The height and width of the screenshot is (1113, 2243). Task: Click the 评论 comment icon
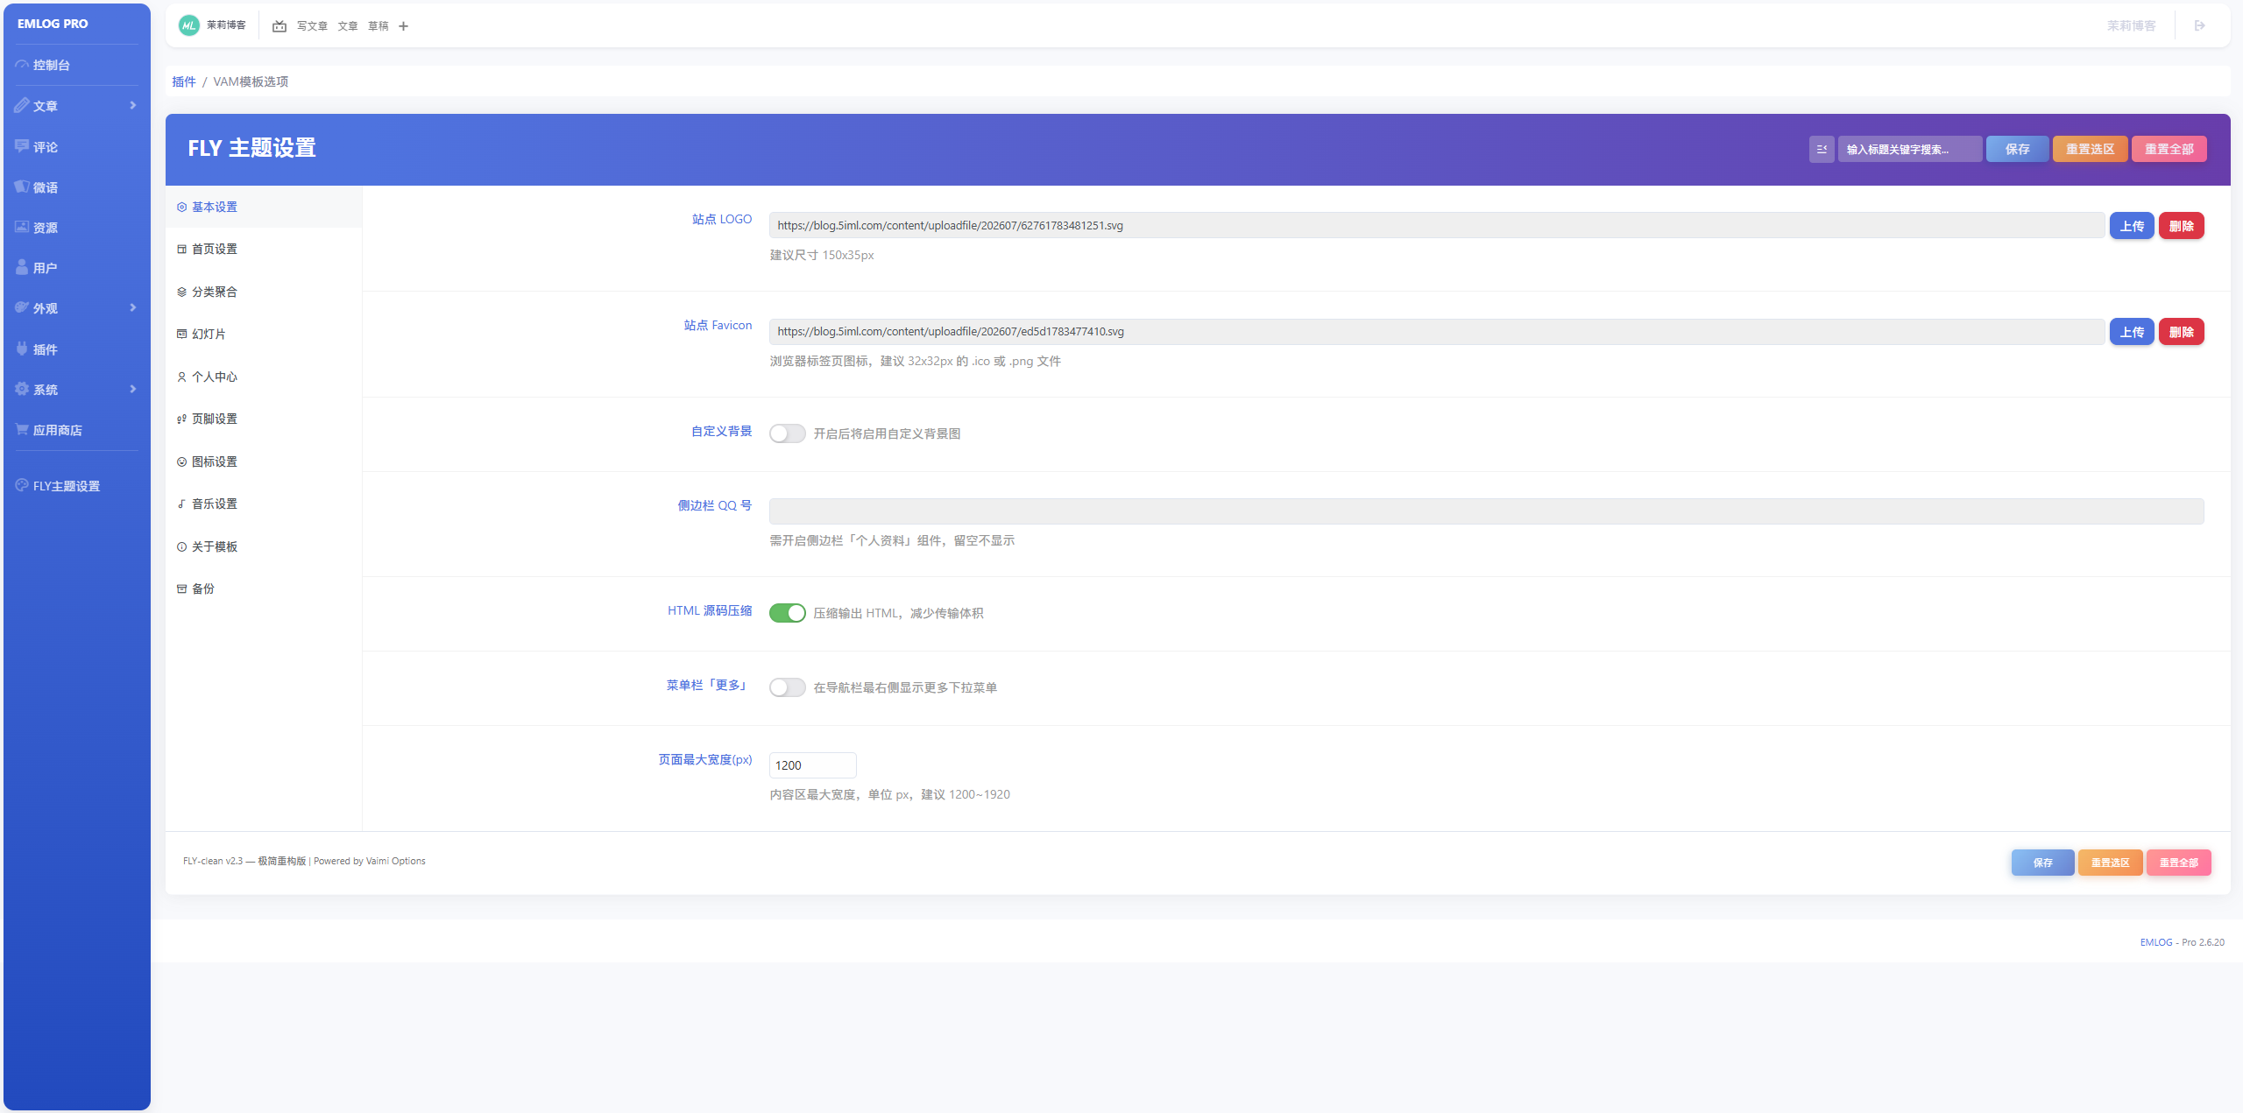(22, 146)
